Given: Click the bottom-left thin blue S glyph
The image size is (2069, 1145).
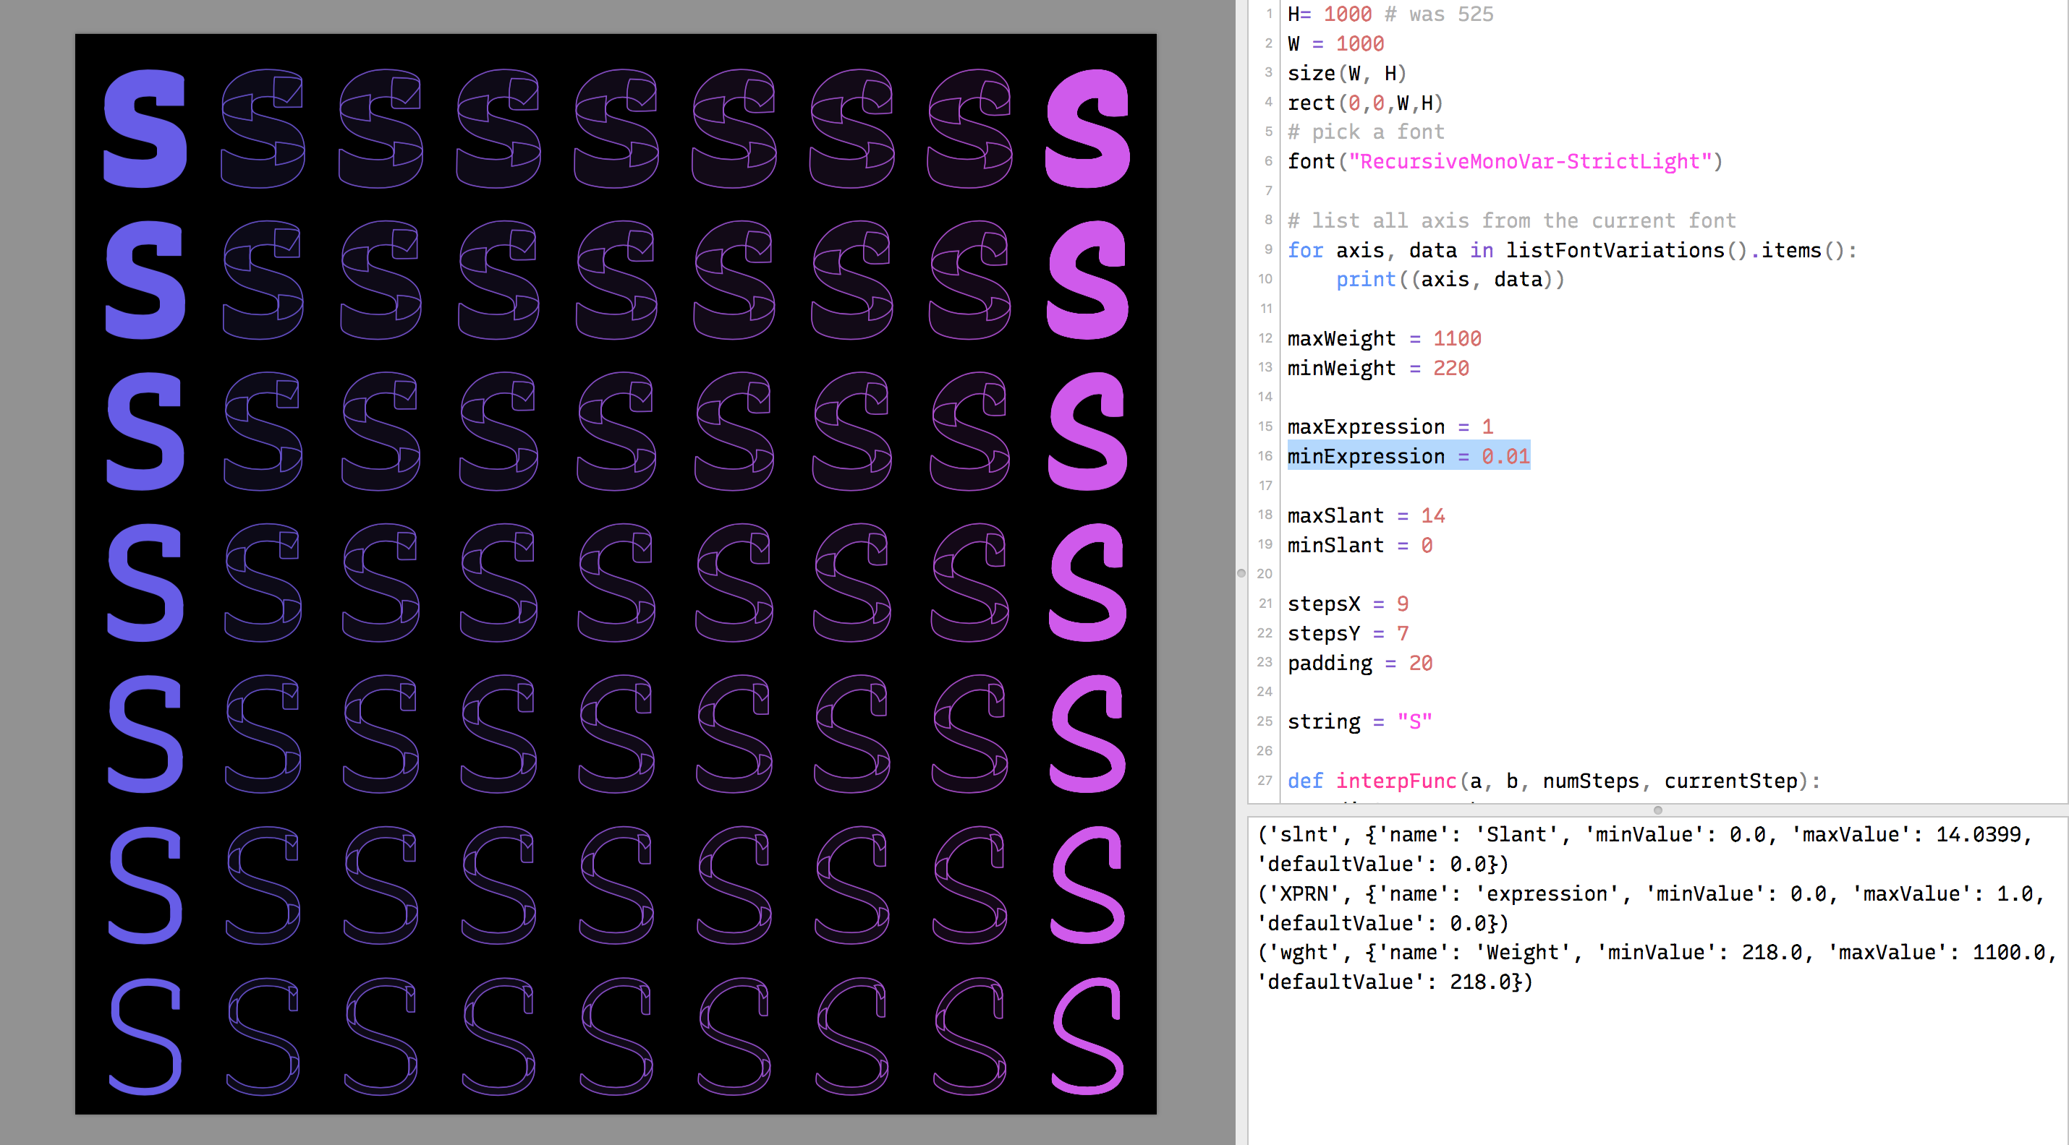Looking at the screenshot, I should tap(145, 1036).
